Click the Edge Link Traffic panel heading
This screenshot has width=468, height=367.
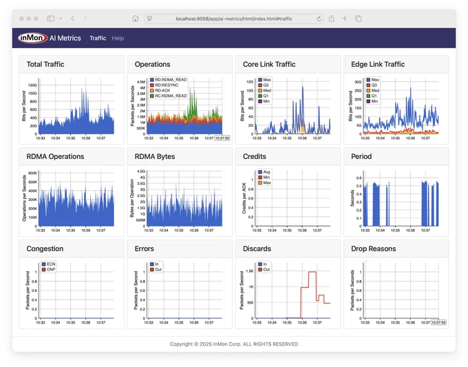tap(378, 64)
